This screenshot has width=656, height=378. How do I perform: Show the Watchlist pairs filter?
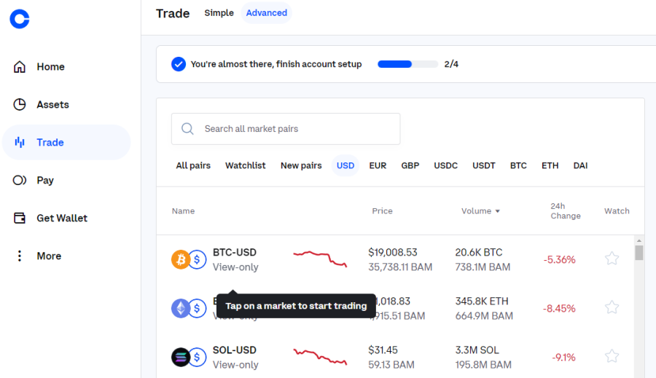pos(245,166)
